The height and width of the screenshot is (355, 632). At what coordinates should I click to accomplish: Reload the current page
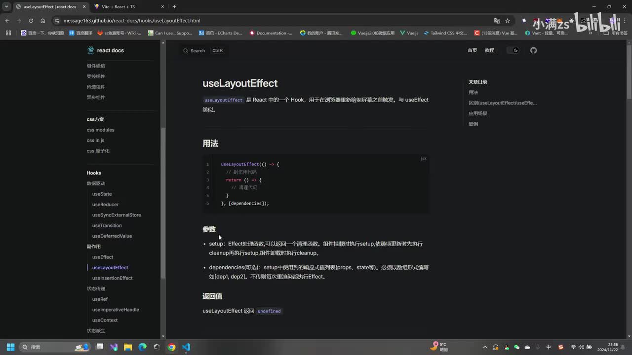coord(31,21)
